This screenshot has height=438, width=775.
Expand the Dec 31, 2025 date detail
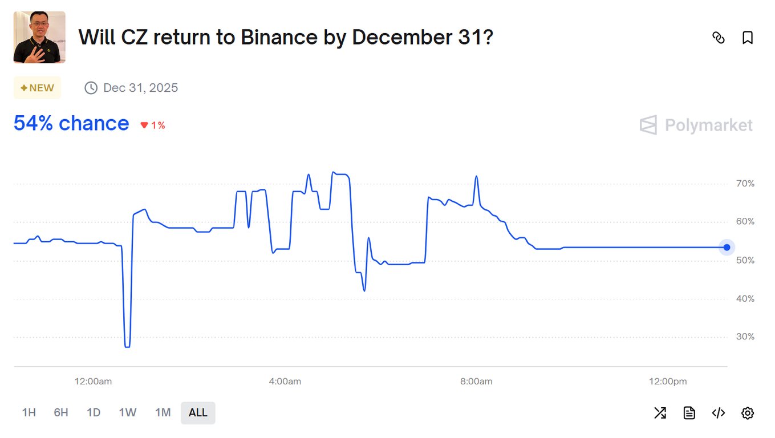coord(141,87)
